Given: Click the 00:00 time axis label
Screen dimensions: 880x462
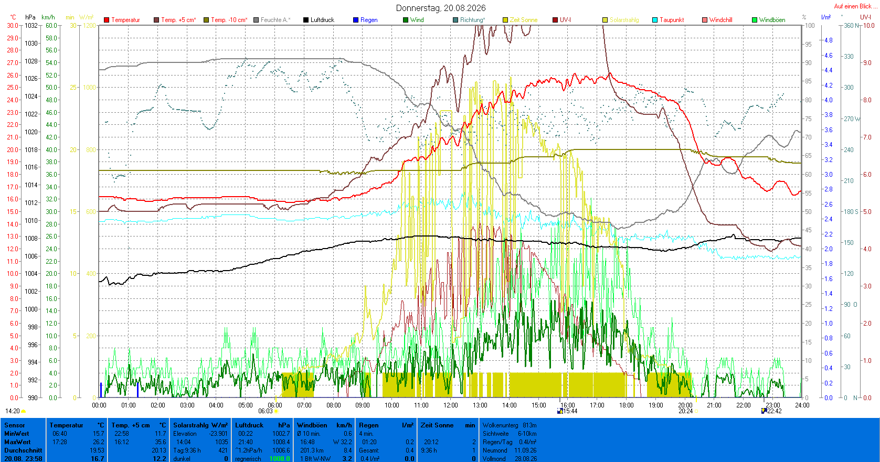Looking at the screenshot, I should coord(99,405).
